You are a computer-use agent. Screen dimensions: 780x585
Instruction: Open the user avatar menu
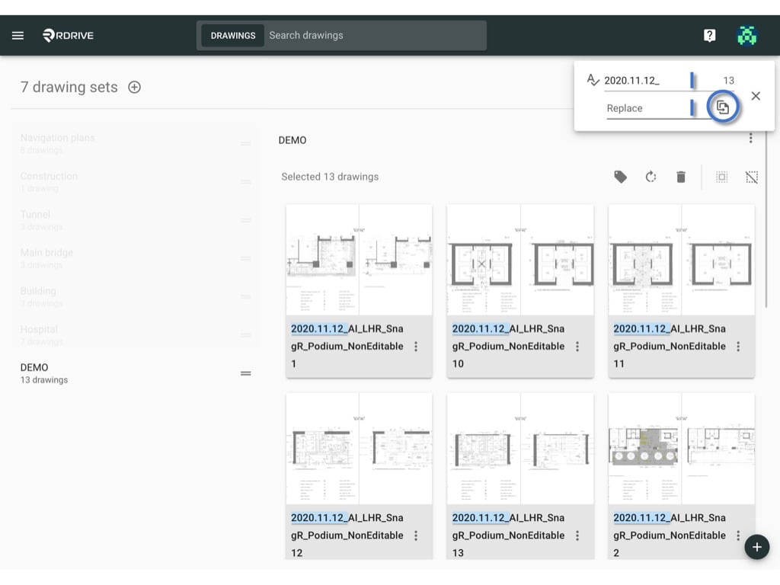pyautogui.click(x=746, y=35)
